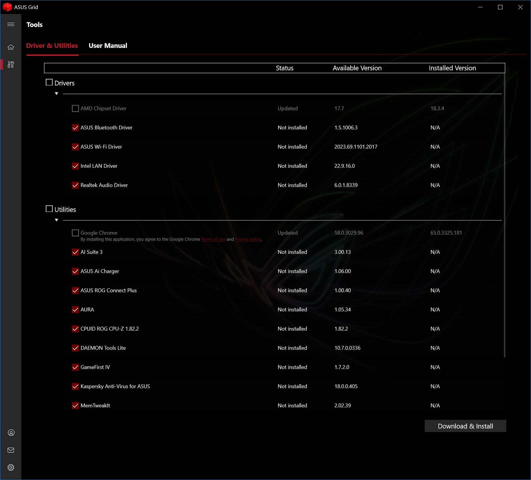The width and height of the screenshot is (531, 480).
Task: Click the Wi-Fi version 2023.69.1101.2017
Action: pyautogui.click(x=356, y=147)
